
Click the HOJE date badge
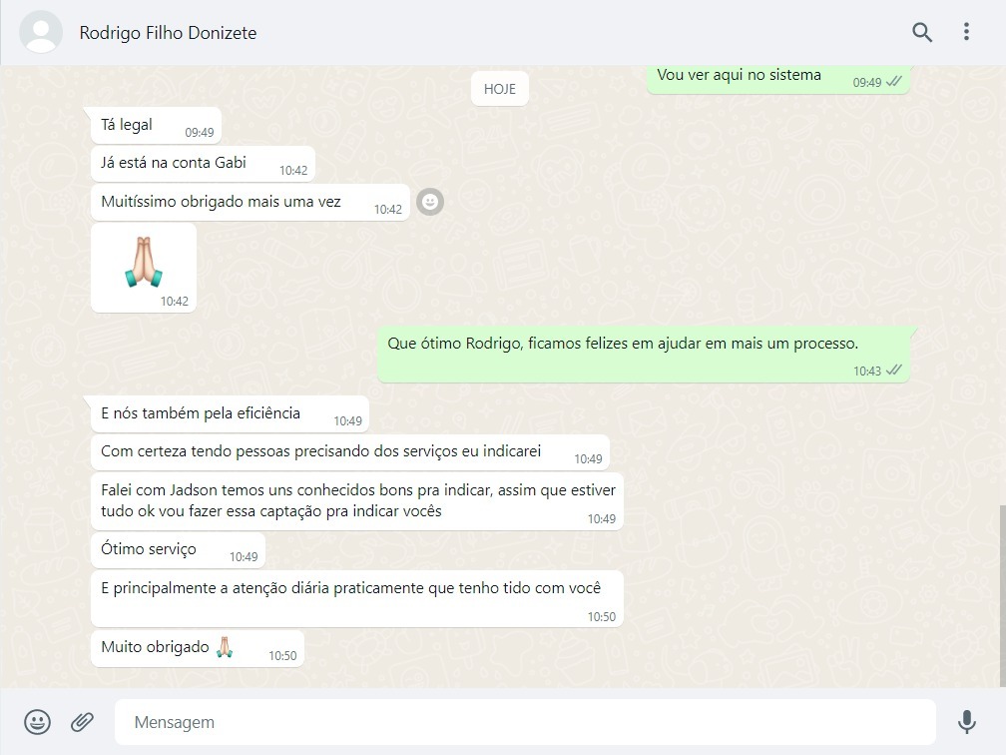[500, 89]
